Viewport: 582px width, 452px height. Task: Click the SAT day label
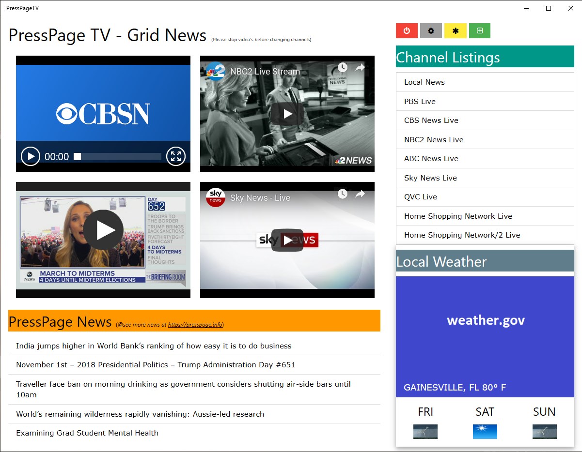[485, 412]
